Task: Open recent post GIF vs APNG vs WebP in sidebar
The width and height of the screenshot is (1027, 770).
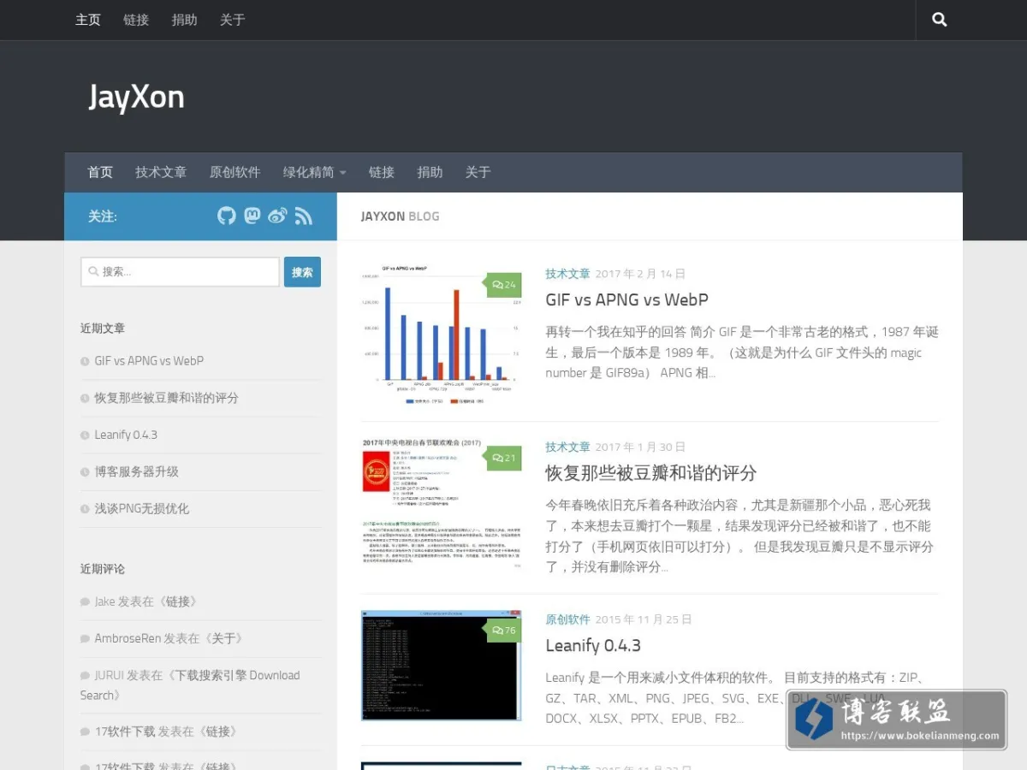Action: click(x=149, y=361)
